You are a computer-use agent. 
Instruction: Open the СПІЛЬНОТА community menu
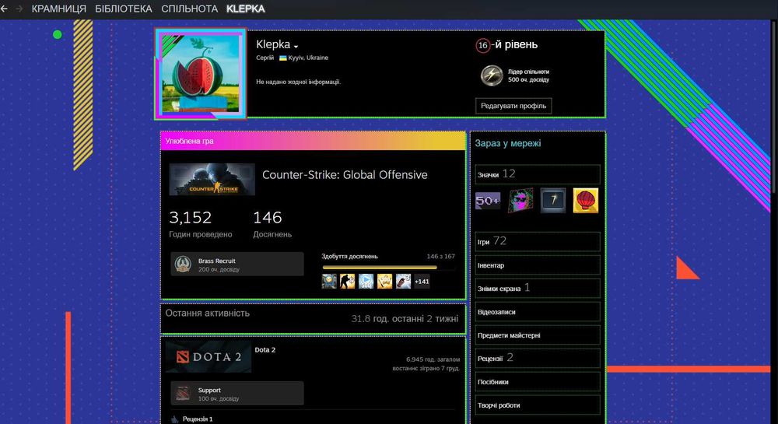[190, 9]
